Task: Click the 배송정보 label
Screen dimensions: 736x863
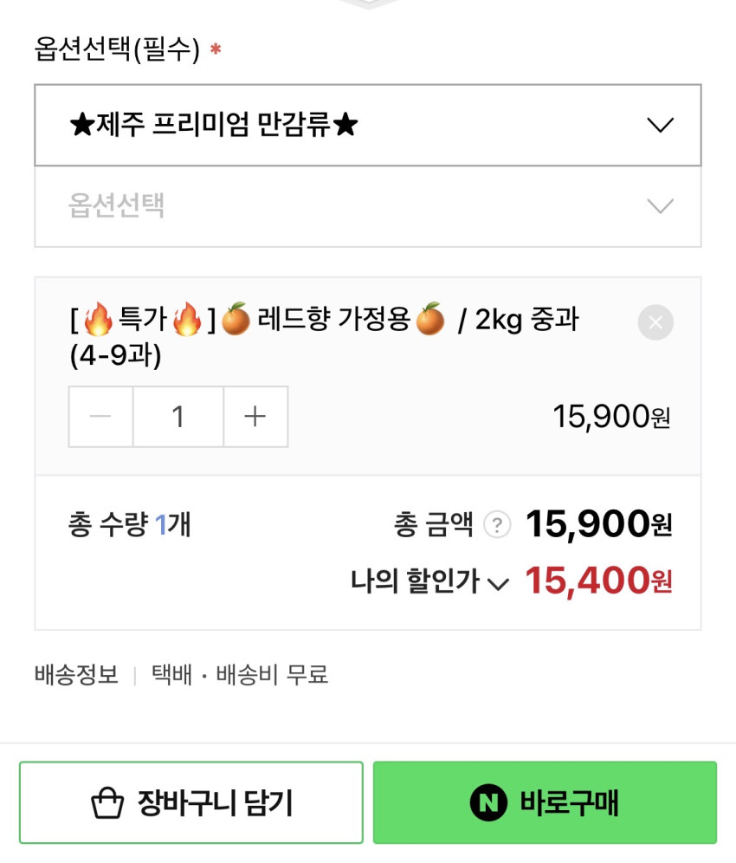Action: [76, 674]
